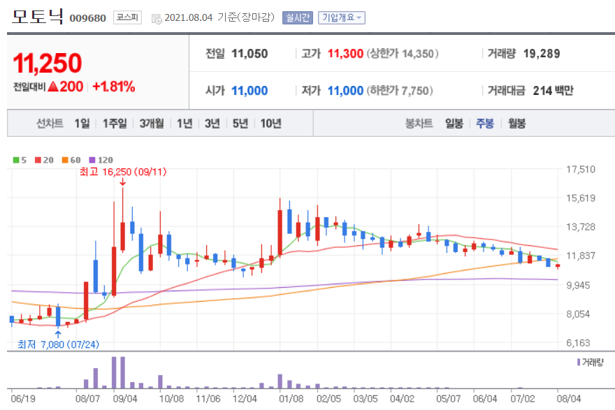Click the 상한가 14,350 text
Viewport: 615px width, 410px height.
pyautogui.click(x=403, y=54)
